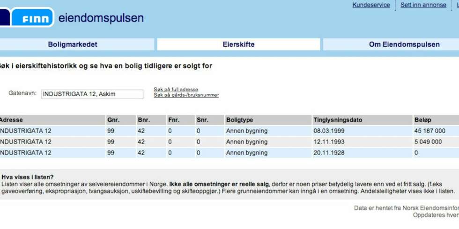
Task: Click the Gatenavn label
Action: [22, 93]
